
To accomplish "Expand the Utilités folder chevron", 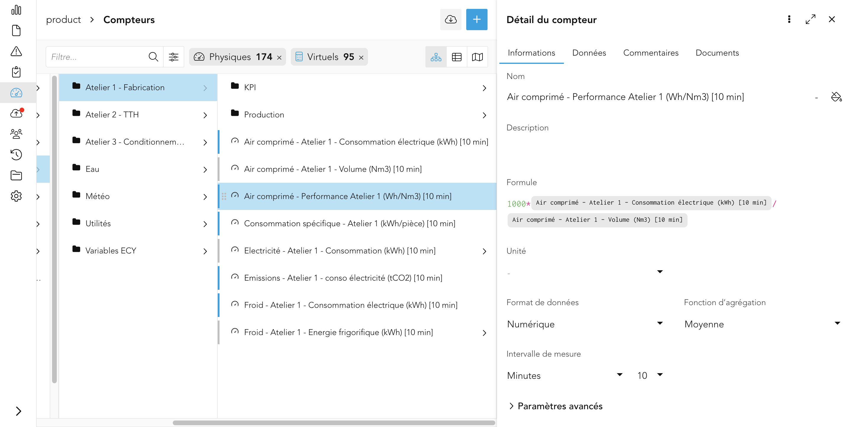I will coord(205,224).
